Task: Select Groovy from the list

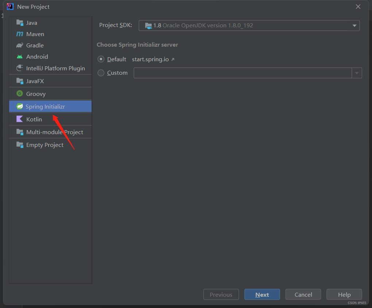Action: click(50, 94)
